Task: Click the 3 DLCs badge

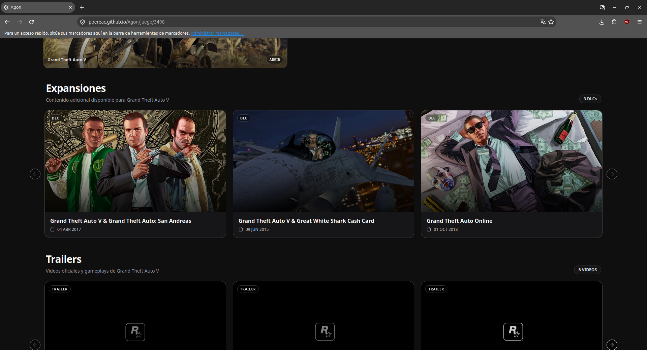Action: click(590, 99)
